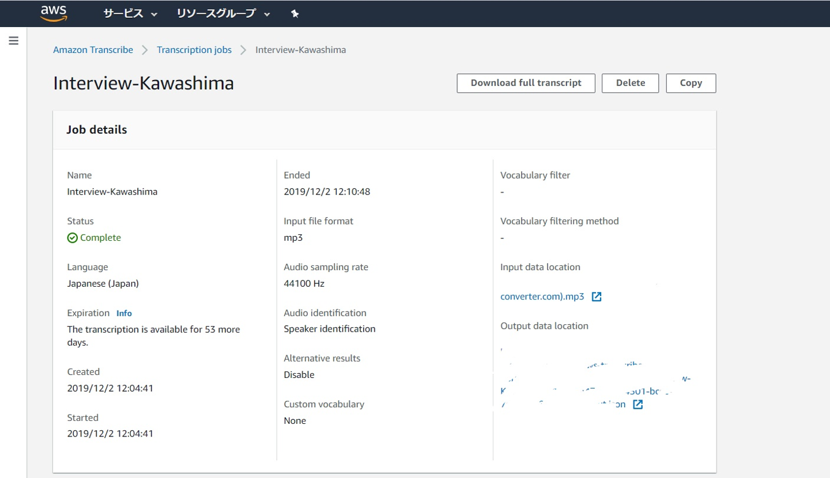
Task: Open the converter.com).mp3 input file link
Action: click(x=542, y=297)
